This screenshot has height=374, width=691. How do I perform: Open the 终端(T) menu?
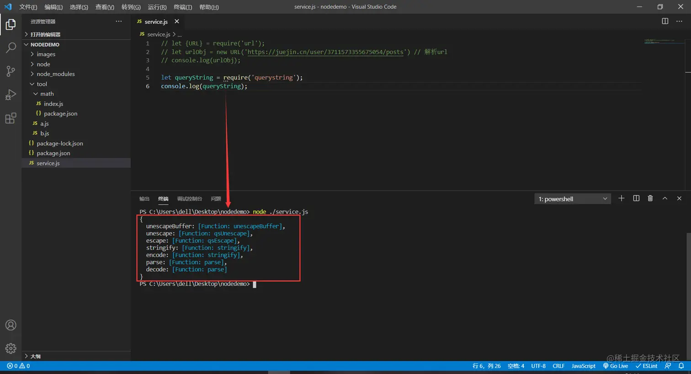183,7
